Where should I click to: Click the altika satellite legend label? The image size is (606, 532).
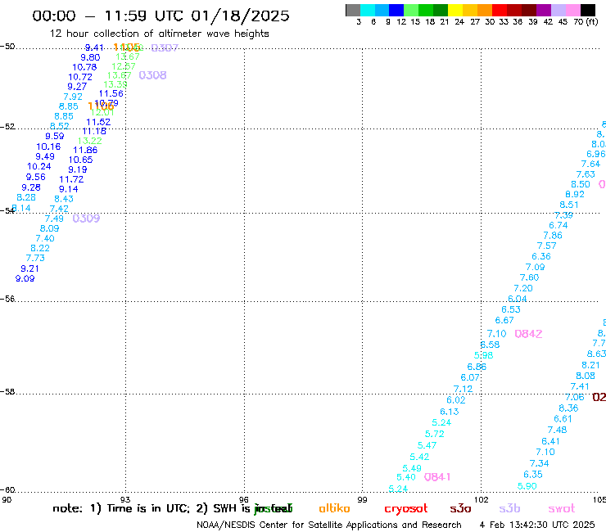click(334, 508)
